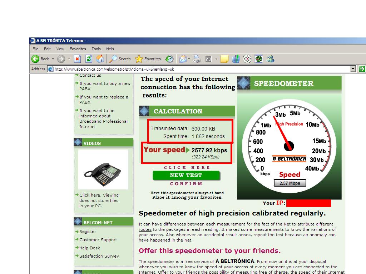Open Messenger from the two-people icon
This screenshot has width=366, height=274.
(270, 59)
